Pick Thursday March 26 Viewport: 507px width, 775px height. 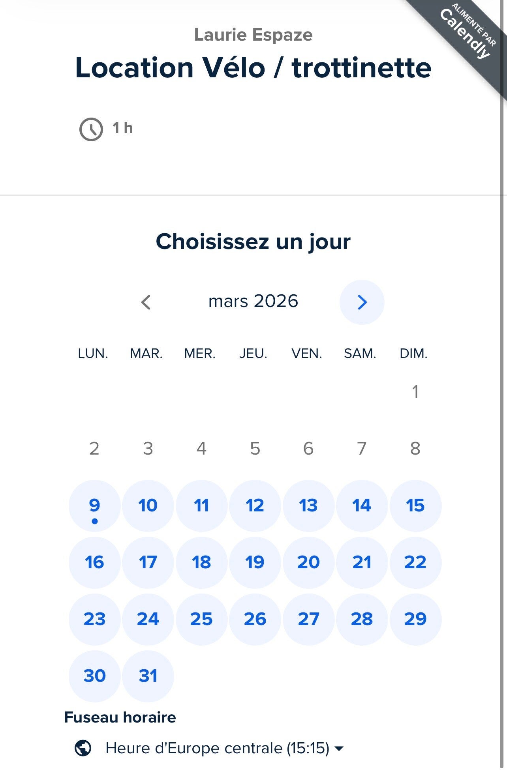click(x=255, y=620)
